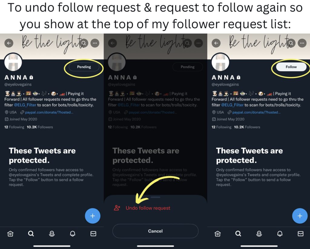
Task: Open @ELG_Filter mention link in left bio
Action: coord(25,105)
